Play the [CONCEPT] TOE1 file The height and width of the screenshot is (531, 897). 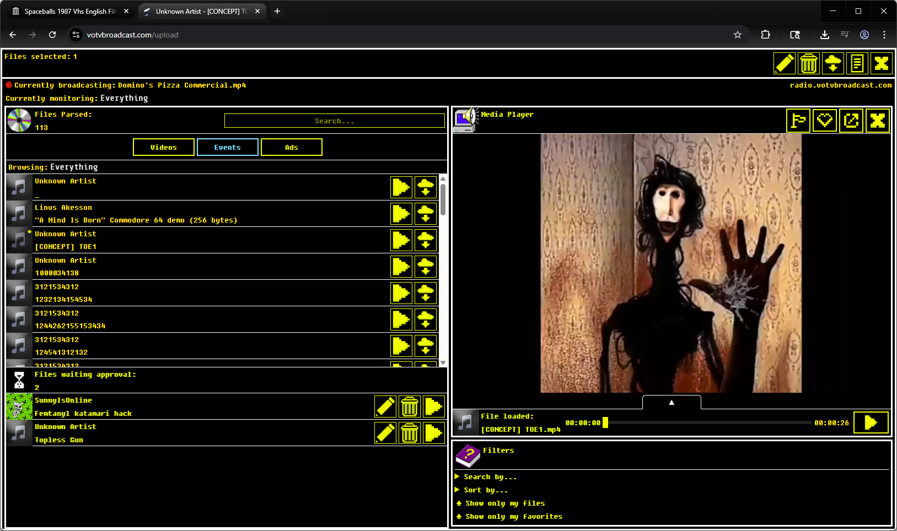click(401, 240)
